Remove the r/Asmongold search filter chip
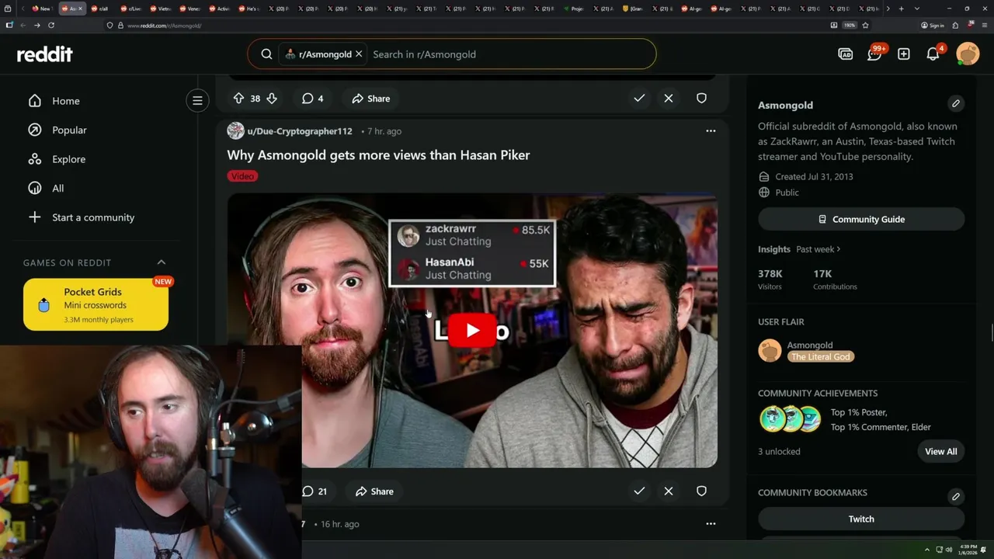Screen dimensions: 994x559 pos(359,54)
